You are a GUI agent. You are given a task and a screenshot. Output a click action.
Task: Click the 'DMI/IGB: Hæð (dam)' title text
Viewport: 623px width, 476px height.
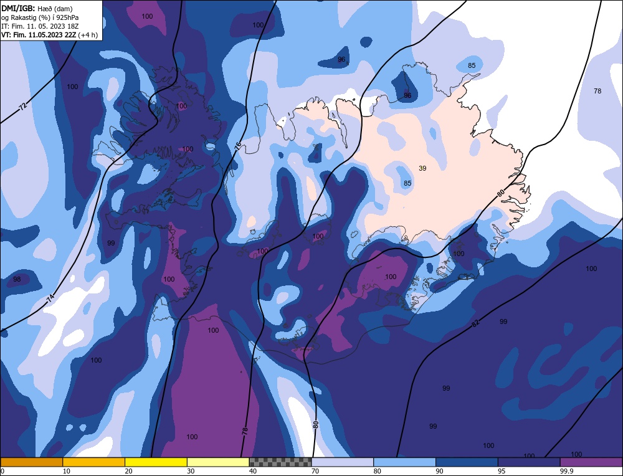pos(37,8)
